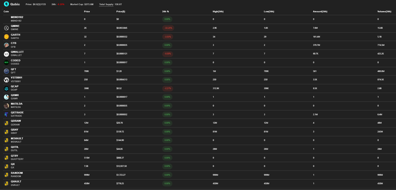Click the MSVAULT price $144.90
Screen dimensions: 396x190
click(x=120, y=140)
